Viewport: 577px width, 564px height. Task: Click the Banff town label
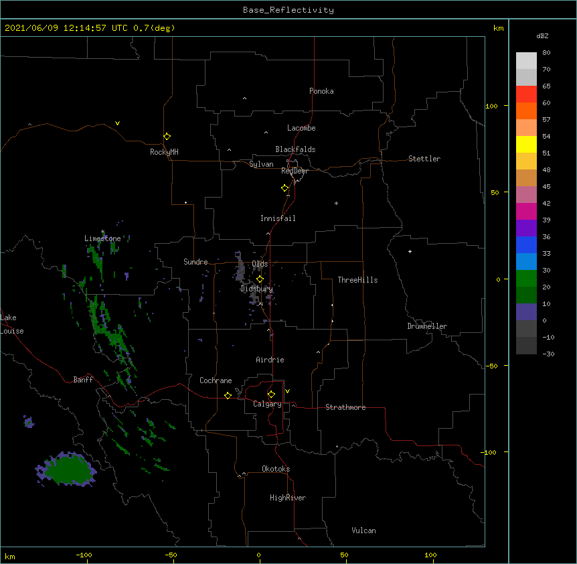click(83, 380)
